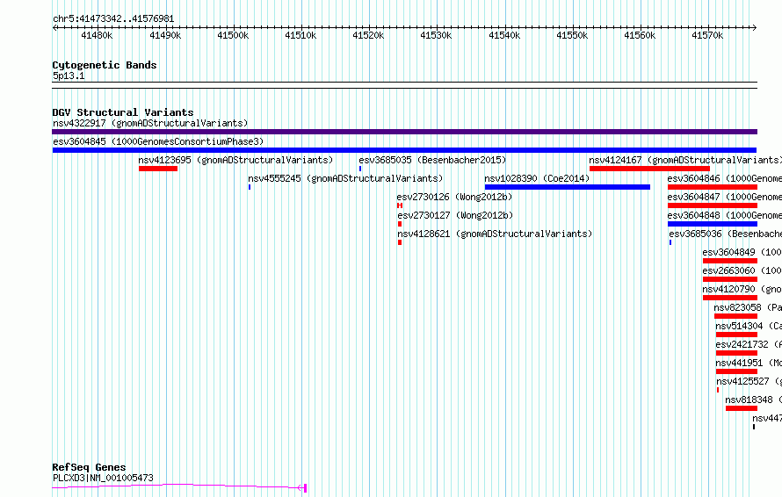Open the nsv818348 variant label

[x=754, y=400]
